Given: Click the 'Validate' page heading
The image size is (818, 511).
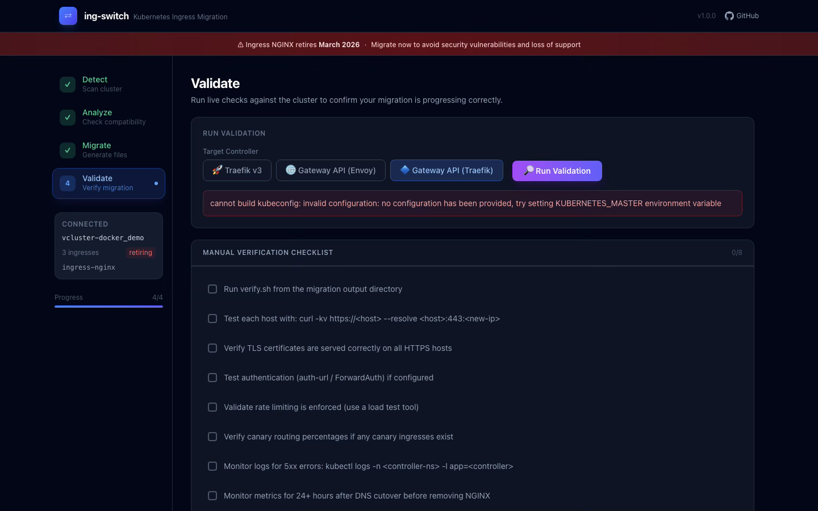Looking at the screenshot, I should [215, 83].
